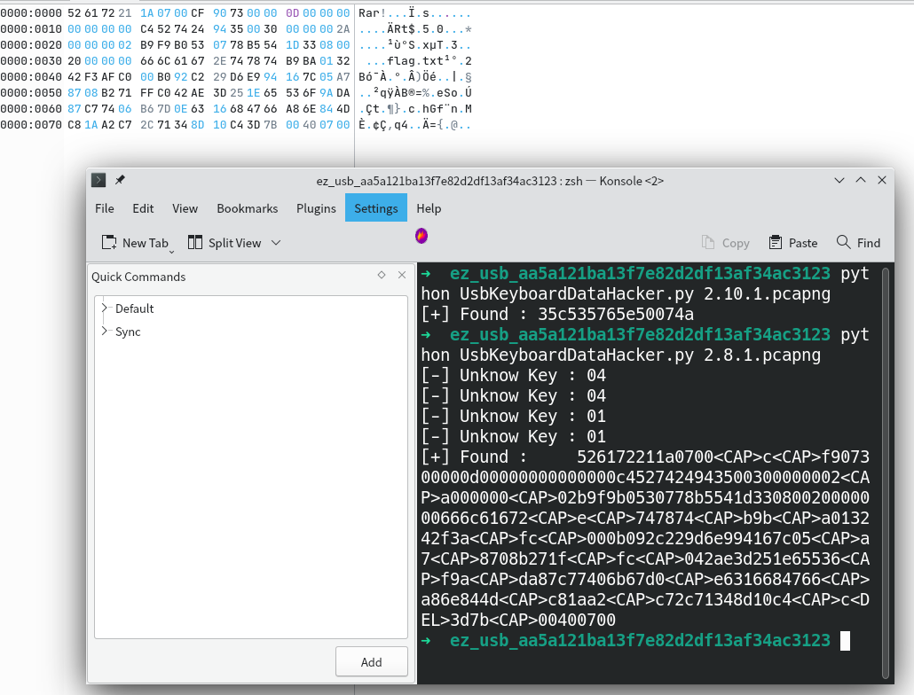Click the Paste toolbar button
The width and height of the screenshot is (914, 695).
click(792, 243)
